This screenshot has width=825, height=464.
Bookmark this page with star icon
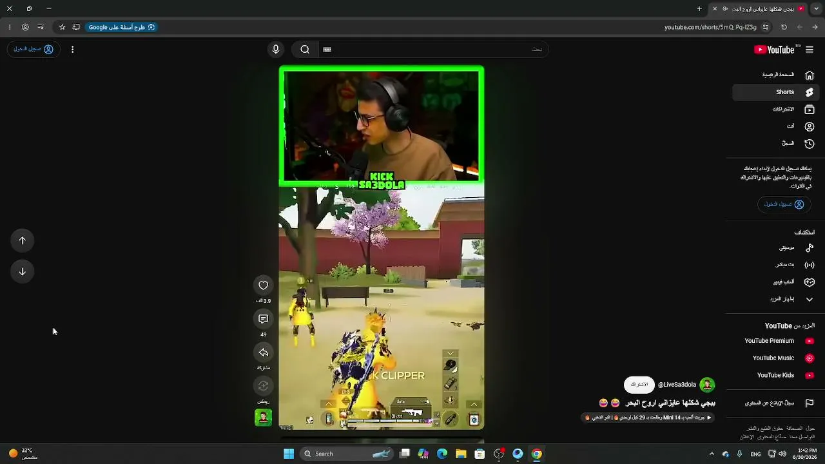coord(62,27)
